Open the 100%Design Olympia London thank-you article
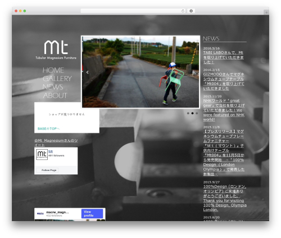Image resolution: width=281 pixels, height=238 pixels. click(x=225, y=198)
